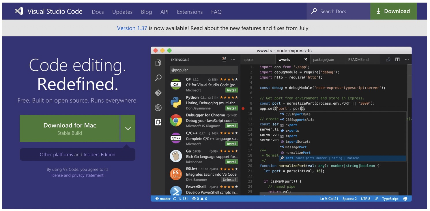The image size is (430, 211).
Task: Click errors and warnings count in status bar
Action: (x=200, y=199)
